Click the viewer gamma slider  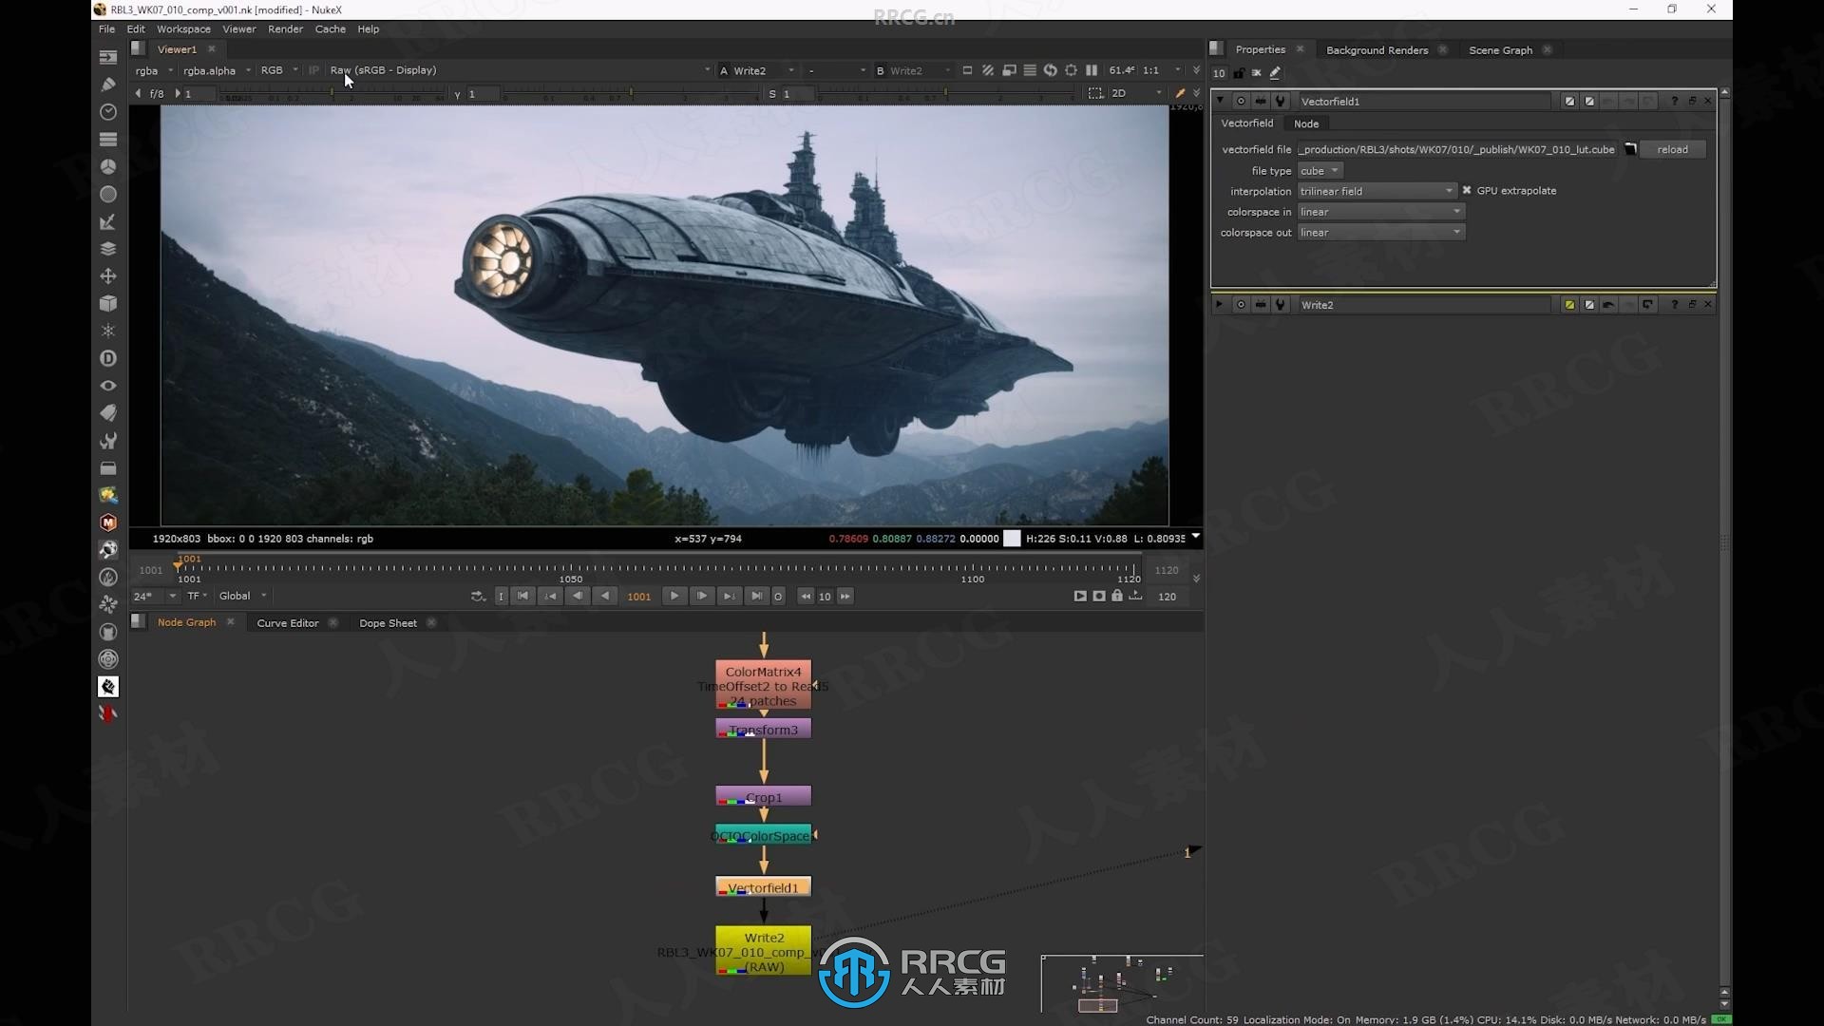click(x=632, y=94)
